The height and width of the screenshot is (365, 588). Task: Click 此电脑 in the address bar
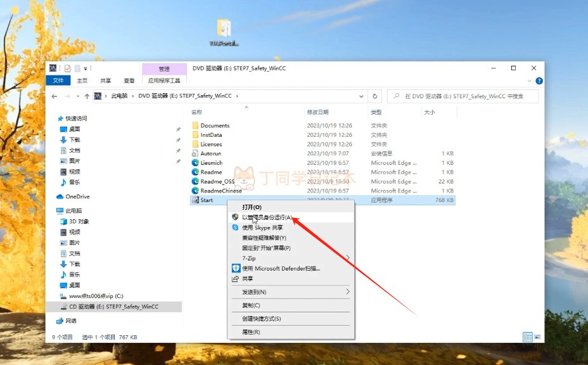coord(119,96)
